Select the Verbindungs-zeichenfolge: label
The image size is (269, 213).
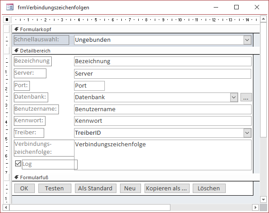click(x=44, y=148)
